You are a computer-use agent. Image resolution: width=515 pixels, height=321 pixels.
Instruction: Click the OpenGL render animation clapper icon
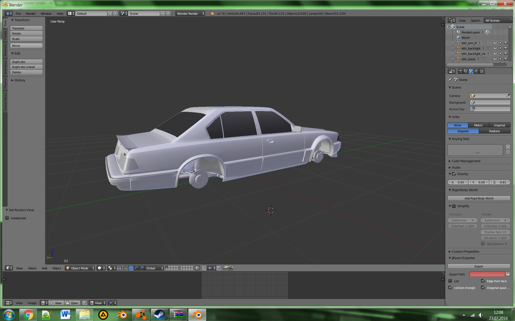pyautogui.click(x=231, y=268)
